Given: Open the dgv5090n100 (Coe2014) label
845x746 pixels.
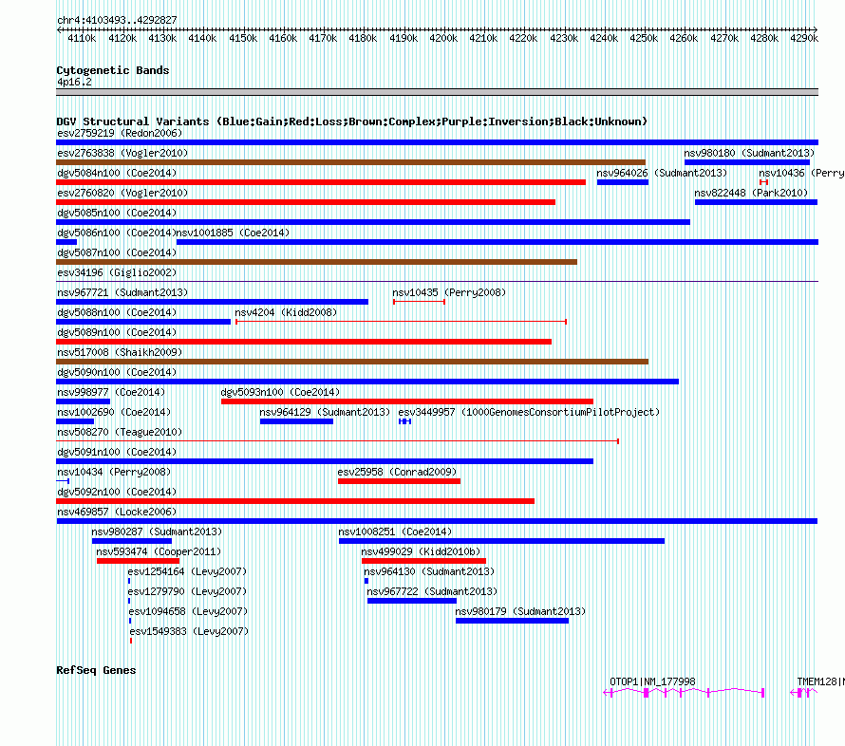Looking at the screenshot, I should [x=117, y=372].
